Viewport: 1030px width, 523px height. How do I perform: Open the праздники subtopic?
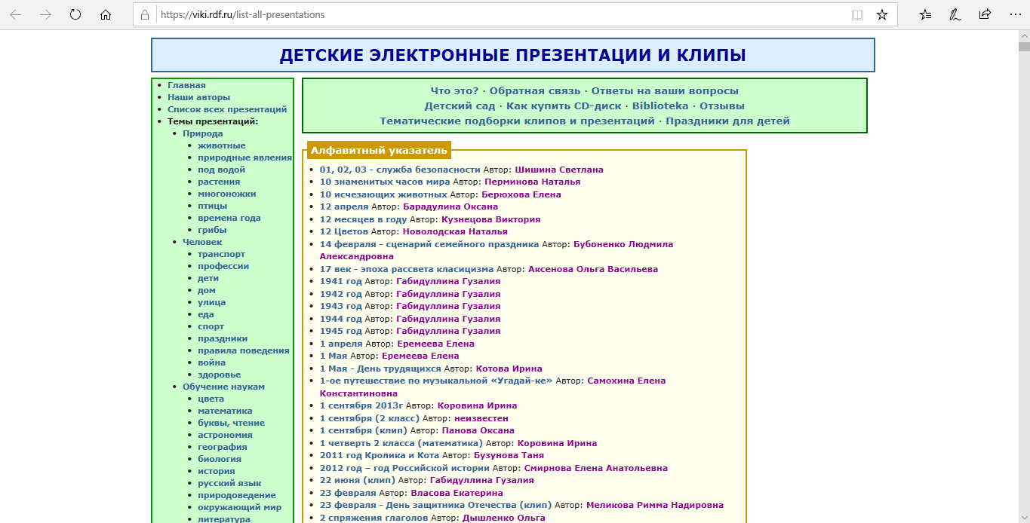pos(223,338)
